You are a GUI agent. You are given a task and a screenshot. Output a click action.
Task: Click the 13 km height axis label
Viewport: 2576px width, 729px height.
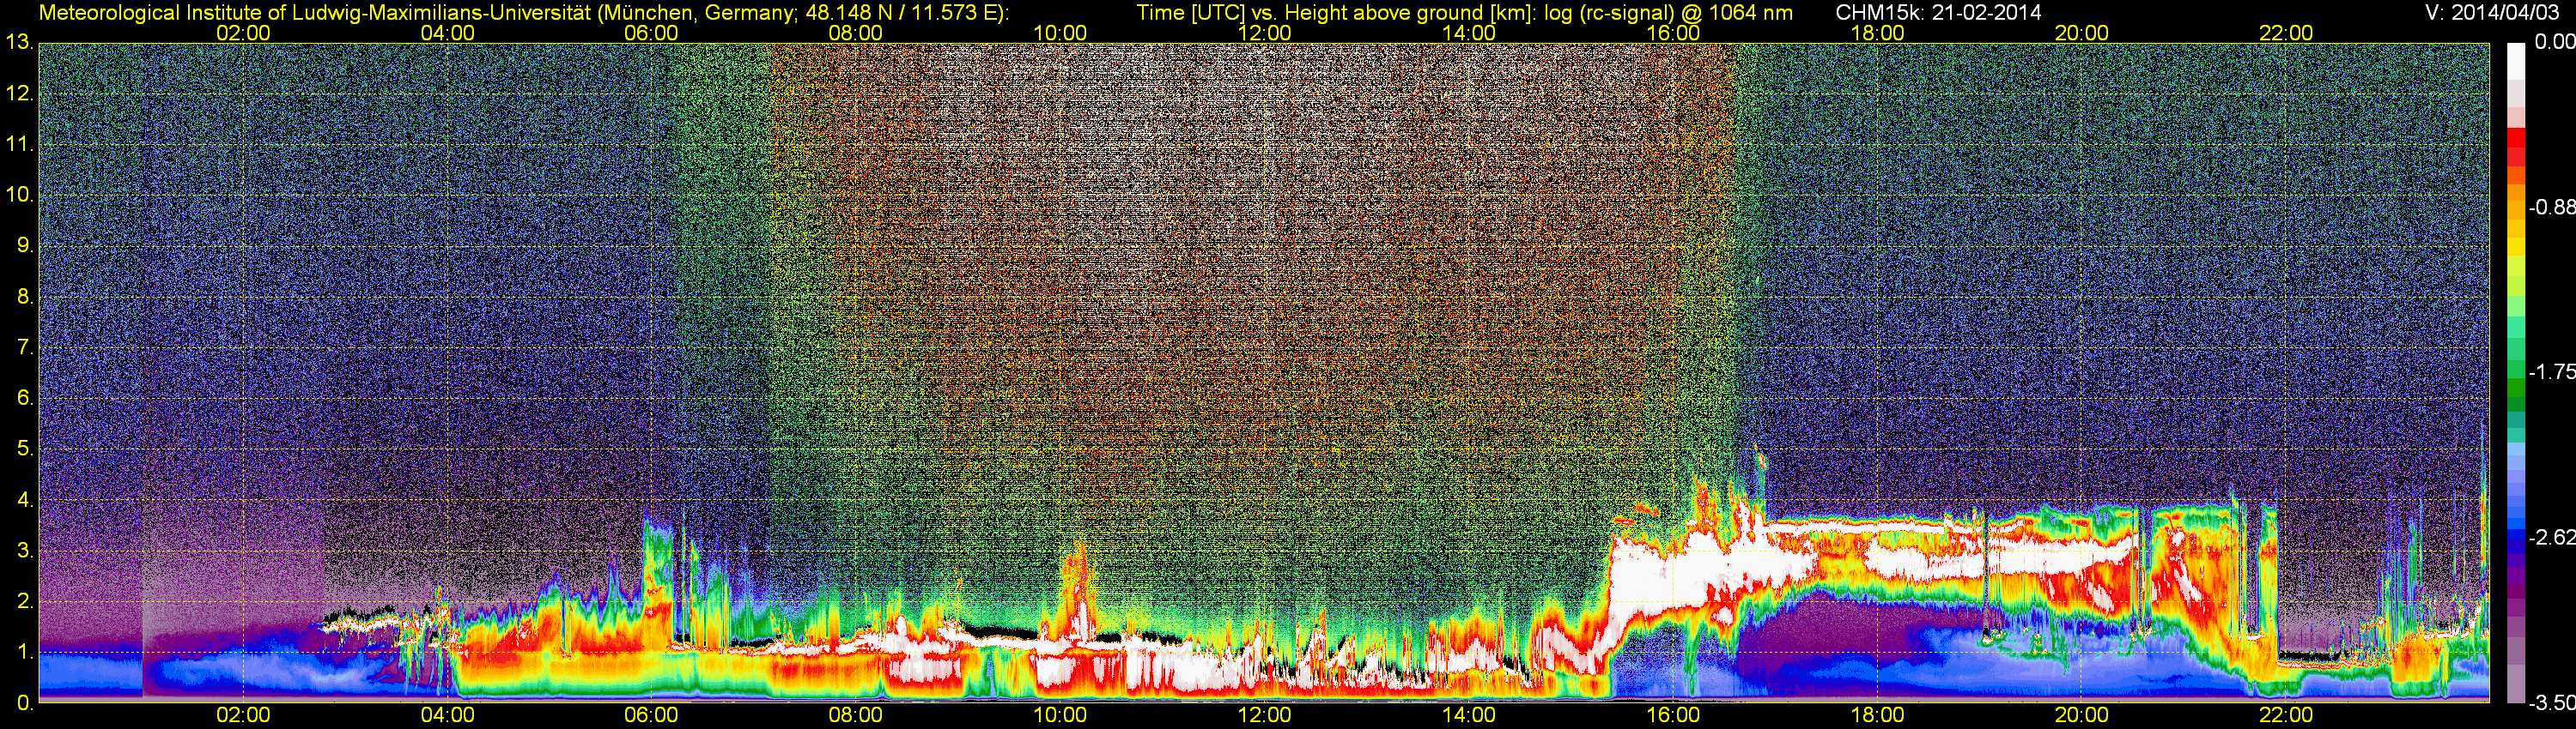tap(19, 42)
